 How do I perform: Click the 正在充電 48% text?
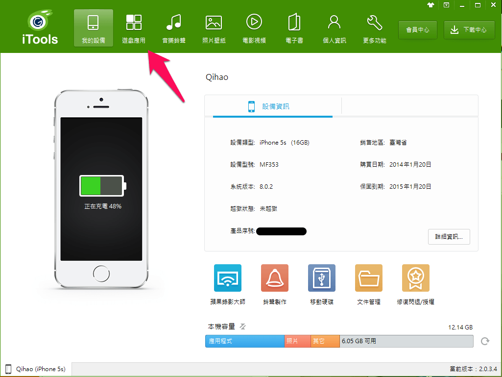pyautogui.click(x=103, y=206)
